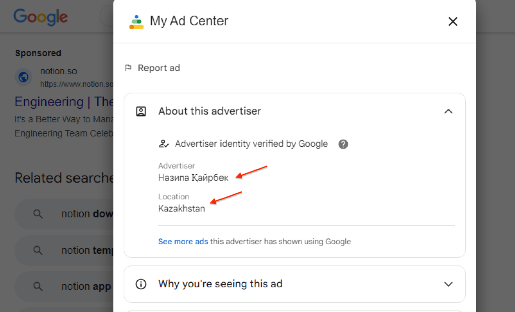515x312 pixels.
Task: Open the Report ad option
Action: tap(153, 68)
